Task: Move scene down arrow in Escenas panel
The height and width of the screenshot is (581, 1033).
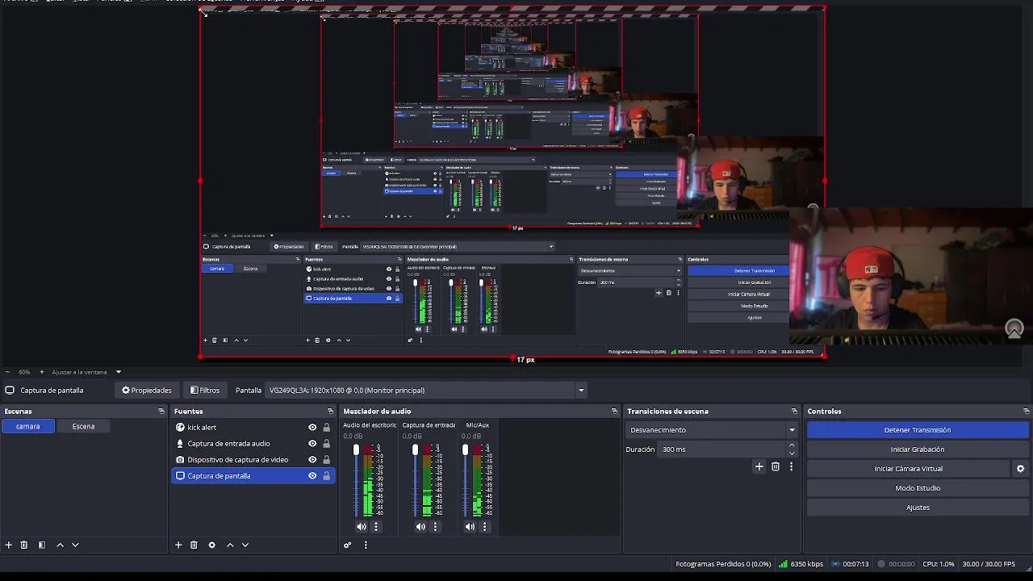Action: tap(75, 545)
